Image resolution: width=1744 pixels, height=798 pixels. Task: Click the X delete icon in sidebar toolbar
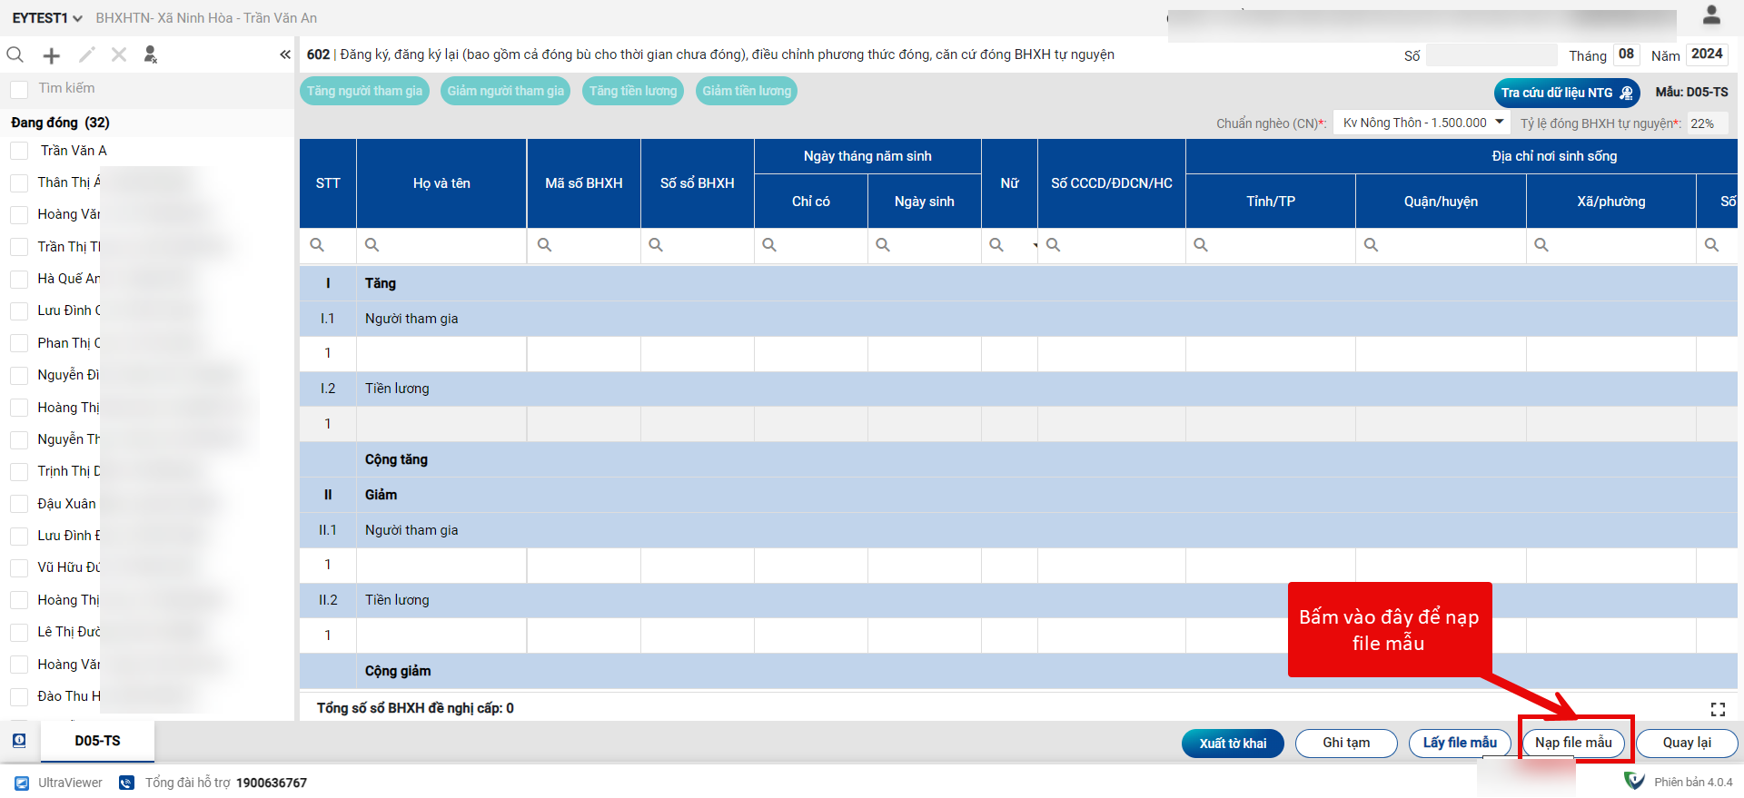(x=119, y=55)
